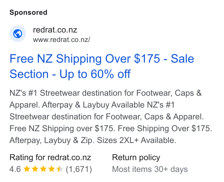Select the third gold rating star
224x182 pixels.
(43, 169)
